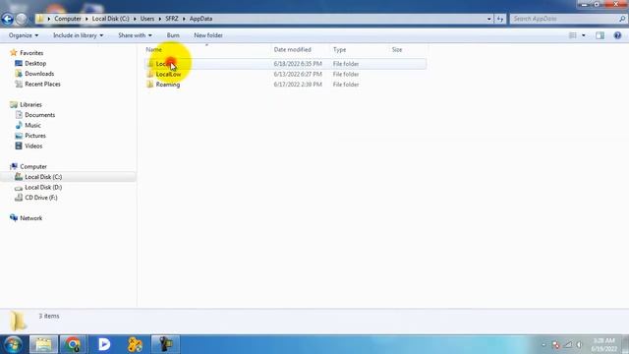The image size is (629, 354).
Task: Open the Pictures library
Action: click(x=35, y=136)
